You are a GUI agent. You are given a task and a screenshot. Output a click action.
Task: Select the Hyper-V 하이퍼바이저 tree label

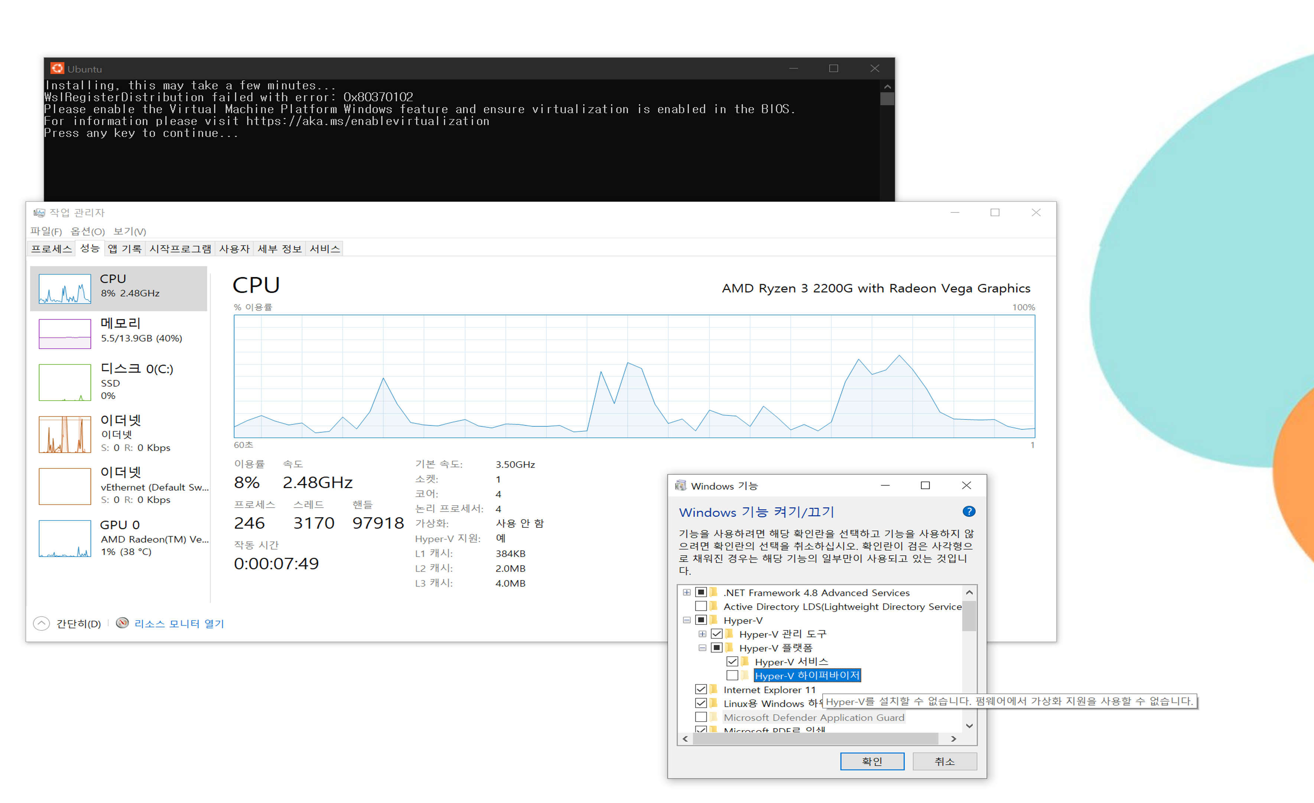pyautogui.click(x=807, y=675)
